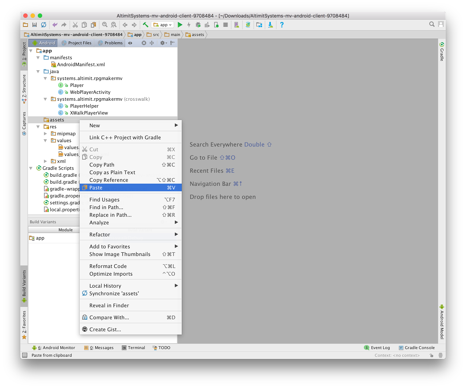The height and width of the screenshot is (388, 466).
Task: Switch to the Problems tab
Action: (110, 43)
